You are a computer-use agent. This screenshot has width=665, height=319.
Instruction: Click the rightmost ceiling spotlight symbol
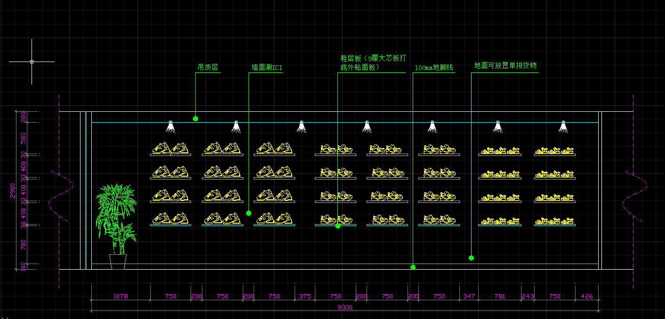(x=562, y=126)
